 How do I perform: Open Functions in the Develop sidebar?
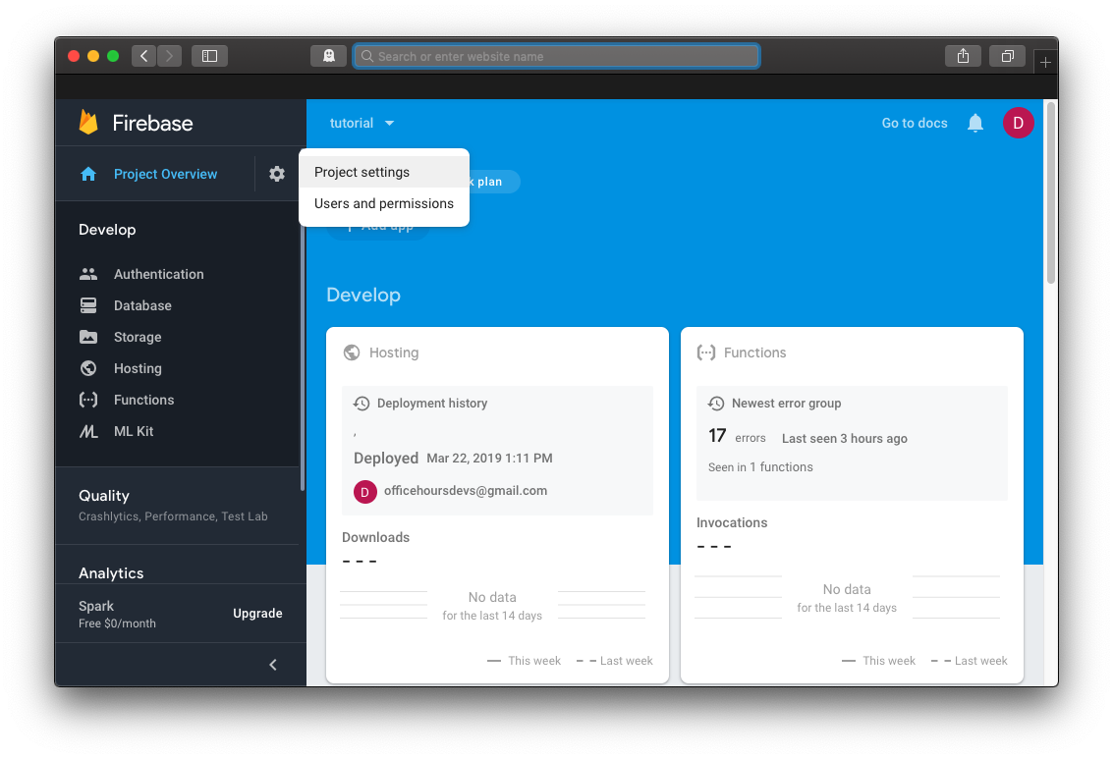[x=143, y=400]
